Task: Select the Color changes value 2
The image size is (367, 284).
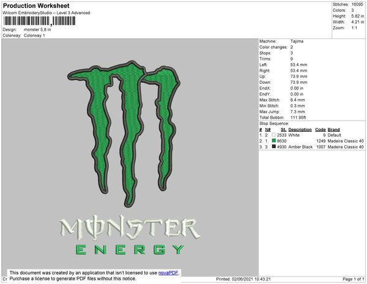Action: tap(292, 47)
